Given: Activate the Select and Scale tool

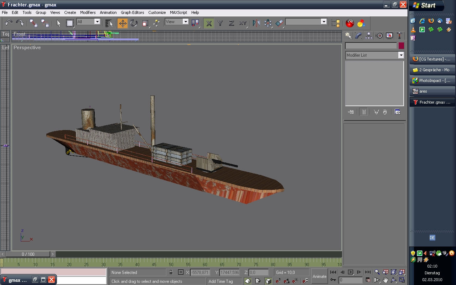Looking at the screenshot, I should click(x=145, y=24).
